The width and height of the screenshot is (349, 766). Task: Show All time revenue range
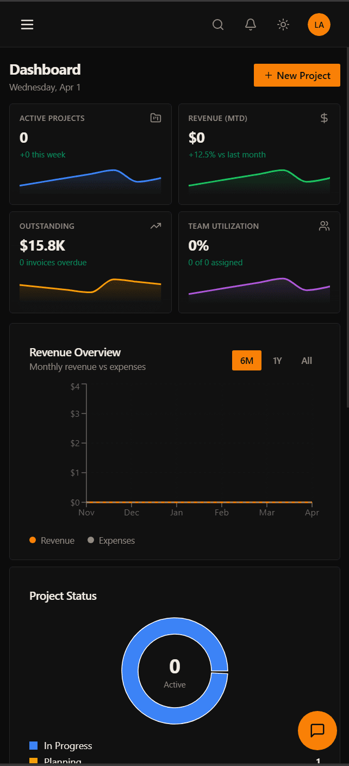[x=307, y=361]
